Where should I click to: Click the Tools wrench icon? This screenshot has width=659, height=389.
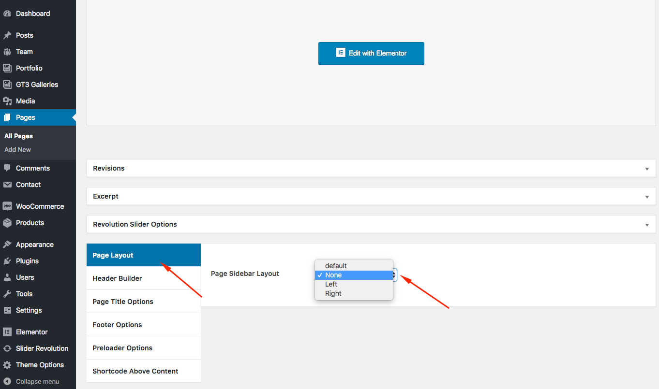(7, 294)
